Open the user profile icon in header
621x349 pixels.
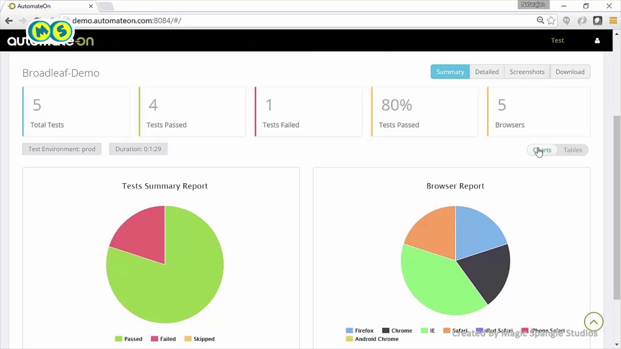(x=597, y=41)
